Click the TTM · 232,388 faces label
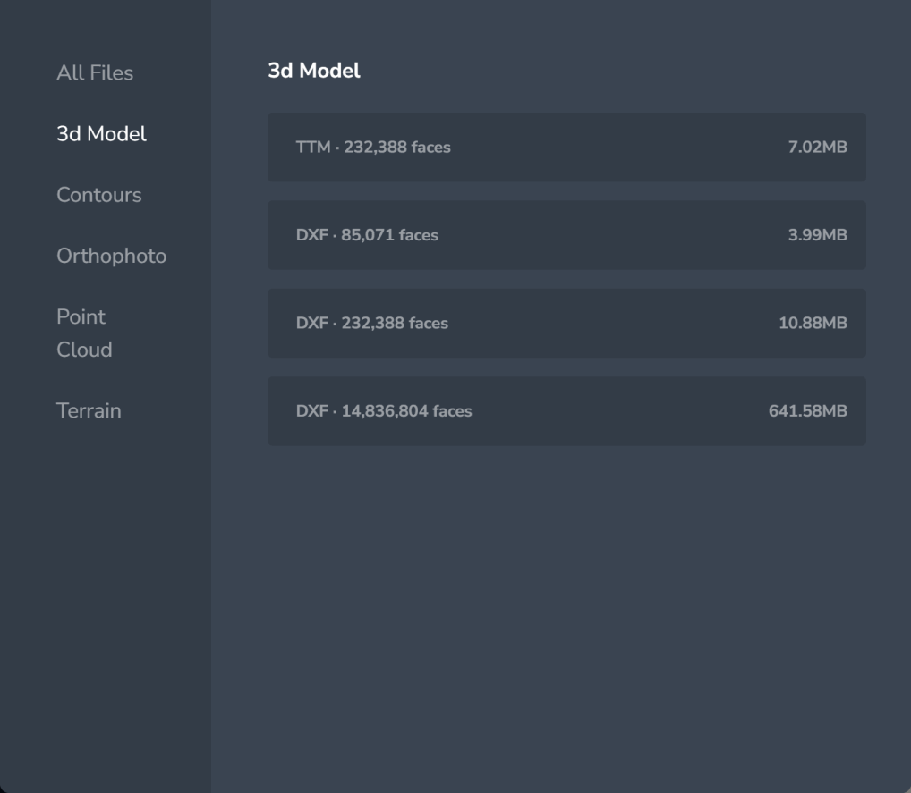 pos(372,148)
